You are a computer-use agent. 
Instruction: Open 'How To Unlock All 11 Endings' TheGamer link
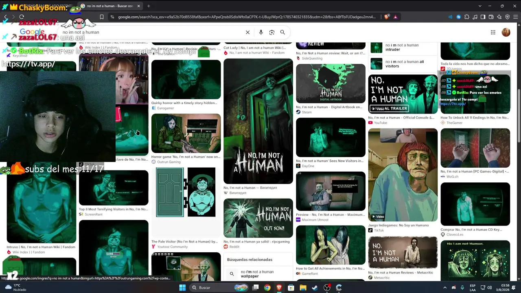[x=475, y=118]
